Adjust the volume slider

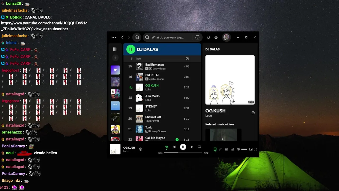pos(244,149)
